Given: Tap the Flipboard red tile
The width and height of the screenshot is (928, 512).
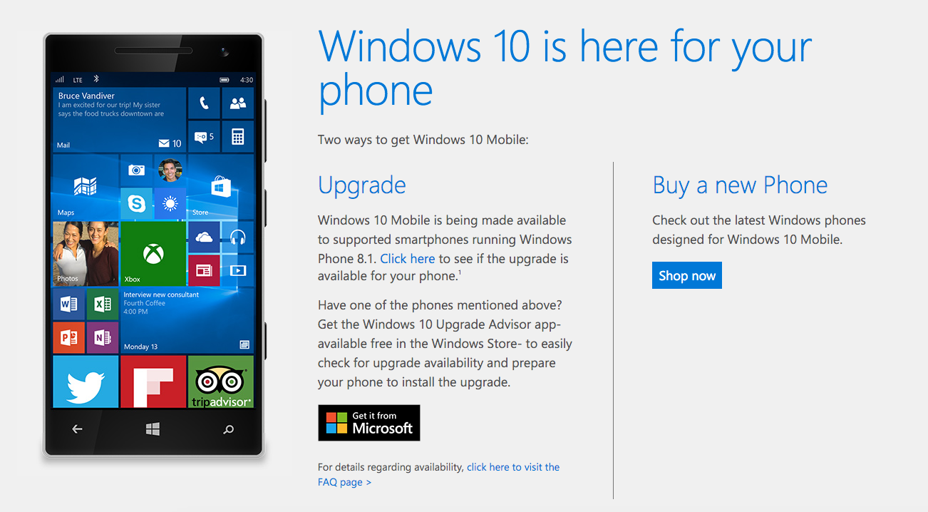Looking at the screenshot, I should (153, 382).
